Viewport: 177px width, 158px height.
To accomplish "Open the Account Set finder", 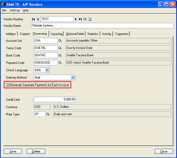I will pos(60,40).
